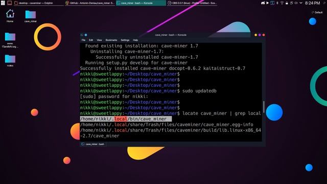Open Konsole File menu

[x=83, y=40]
